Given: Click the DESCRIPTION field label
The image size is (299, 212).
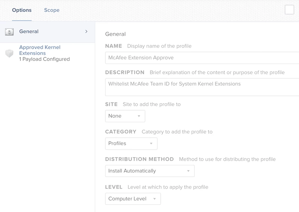Looking at the screenshot, I should (x=125, y=72).
